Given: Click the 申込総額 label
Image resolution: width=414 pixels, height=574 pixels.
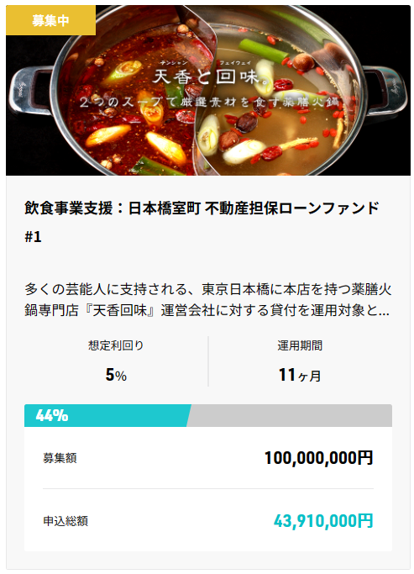Looking at the screenshot, I should [x=66, y=521].
